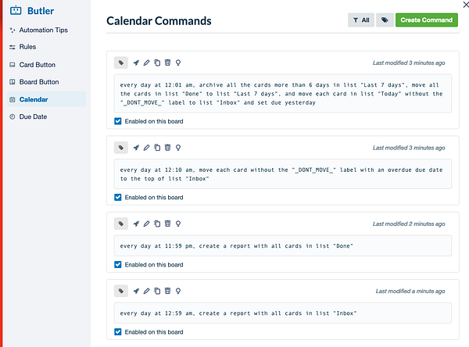Copy the 12:10 am overdue command

[157, 147]
